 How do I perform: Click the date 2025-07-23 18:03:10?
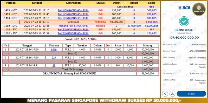(x=37, y=22)
